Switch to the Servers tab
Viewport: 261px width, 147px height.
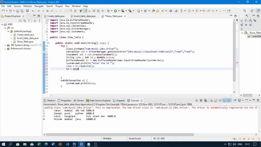(x=79, y=100)
